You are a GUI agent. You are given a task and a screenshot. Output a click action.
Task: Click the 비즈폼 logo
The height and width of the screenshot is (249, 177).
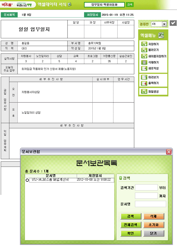tap(7, 5)
